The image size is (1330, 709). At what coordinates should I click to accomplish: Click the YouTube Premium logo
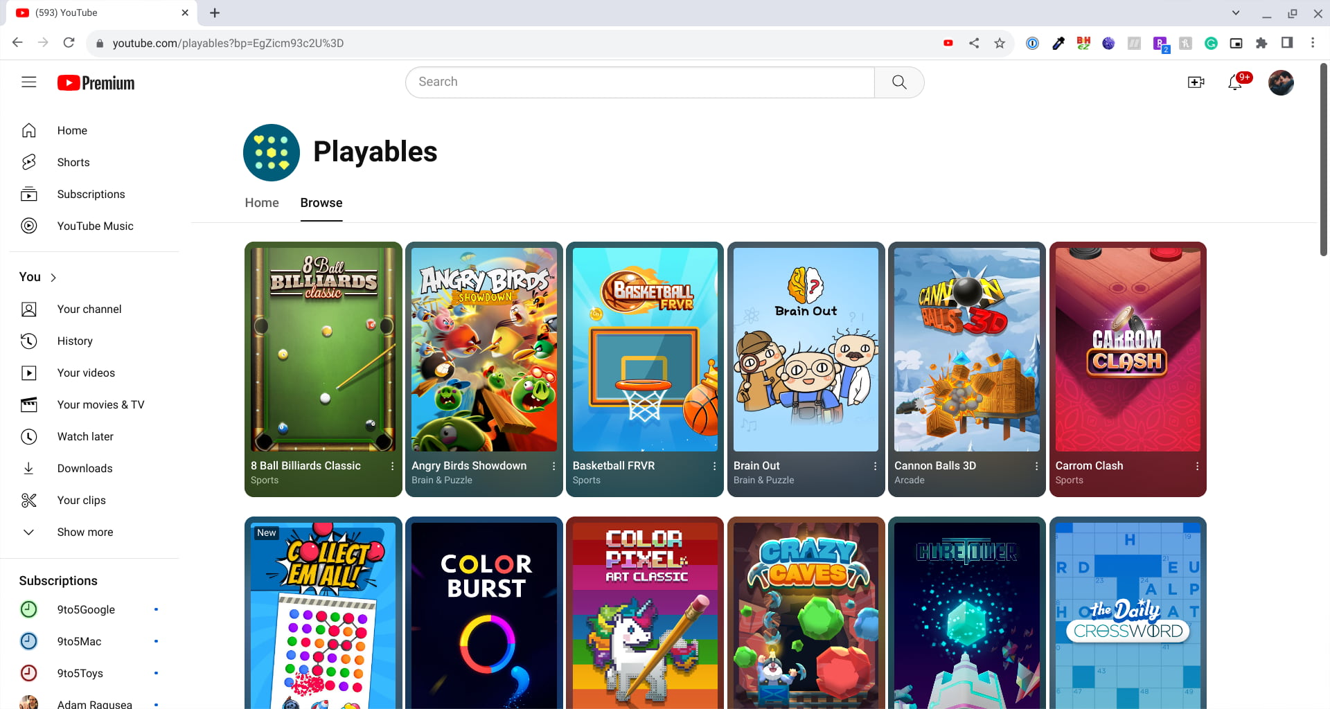tap(95, 82)
